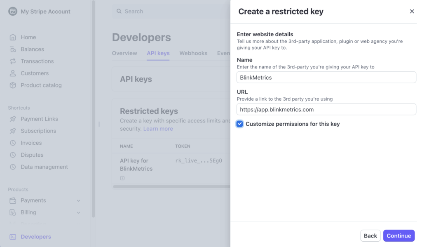Open the Overview tab
Image resolution: width=422 pixels, height=247 pixels.
[x=124, y=53]
